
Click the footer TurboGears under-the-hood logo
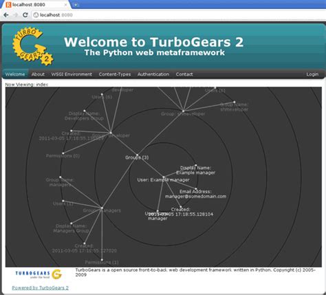39,274
